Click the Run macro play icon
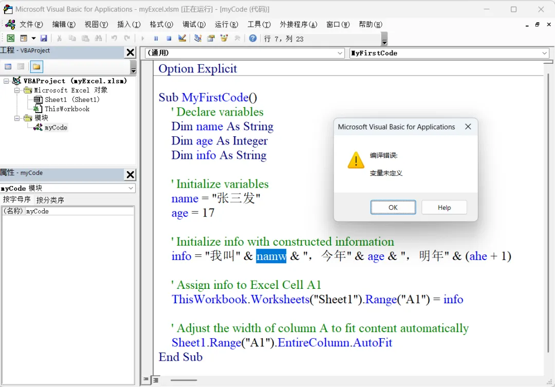The width and height of the screenshot is (555, 387). pos(143,38)
